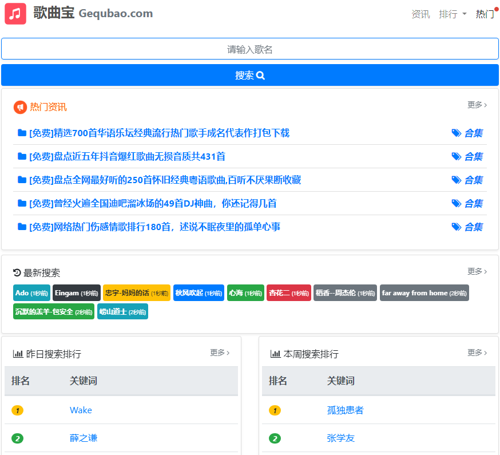
Task: Click folder icon beside 49首DJ神曲 article
Action: 22,203
